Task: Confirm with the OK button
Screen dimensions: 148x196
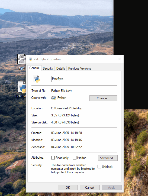Action: [x=68, y=188]
